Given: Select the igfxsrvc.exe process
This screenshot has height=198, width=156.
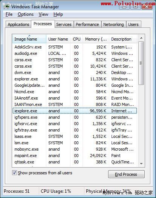Looking at the screenshot, I should click(x=75, y=124).
